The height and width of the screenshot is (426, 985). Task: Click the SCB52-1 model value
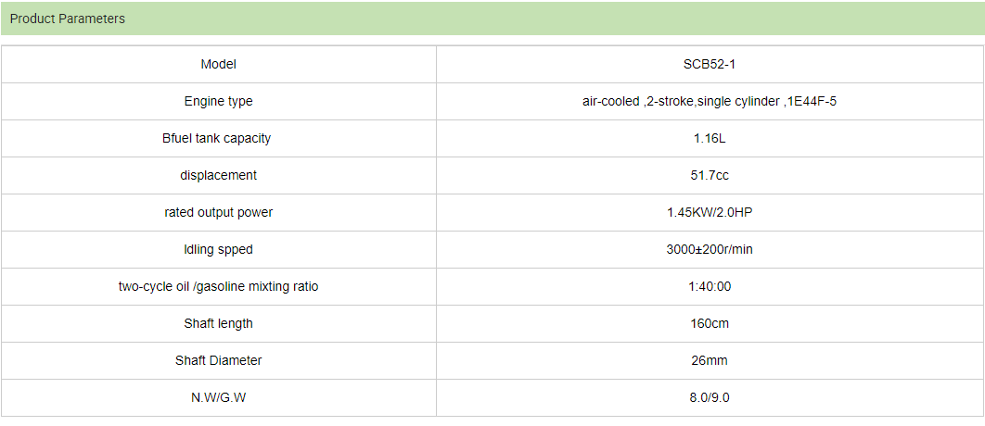pos(709,65)
